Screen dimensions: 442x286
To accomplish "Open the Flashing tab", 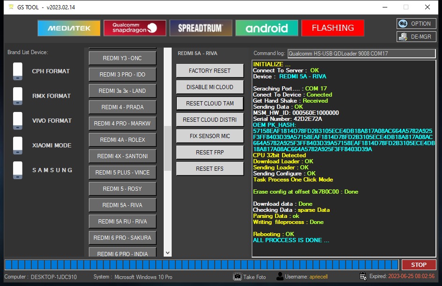I will coord(333,28).
